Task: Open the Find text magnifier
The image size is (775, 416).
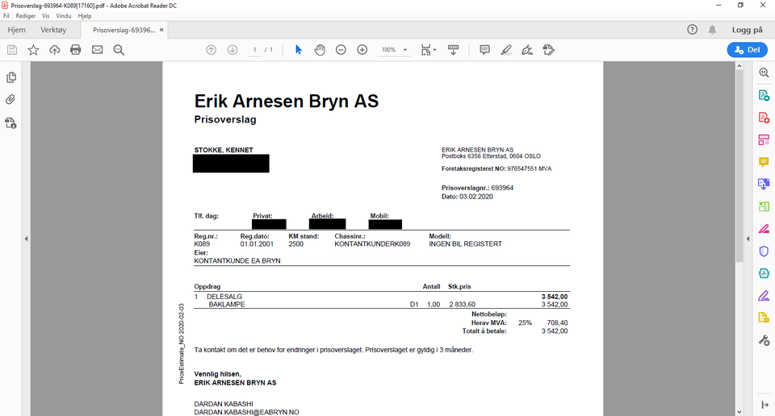Action: coord(119,50)
